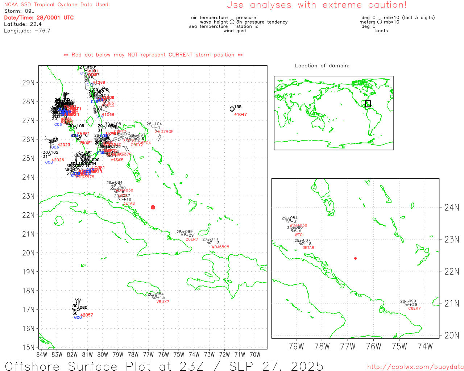464x371 pixels.
Task: Select buoy 42026 station label
Action: pyautogui.click(x=58, y=160)
